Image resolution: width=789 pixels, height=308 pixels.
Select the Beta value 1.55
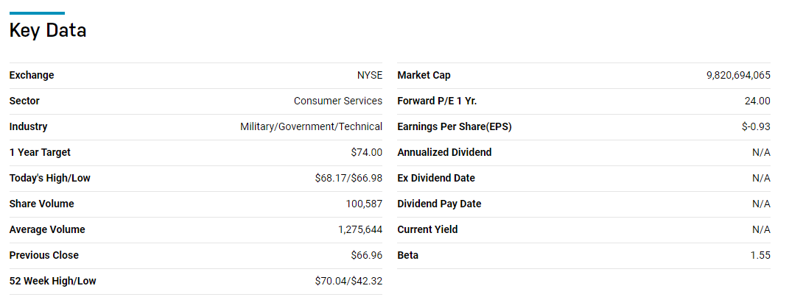pyautogui.click(x=760, y=255)
